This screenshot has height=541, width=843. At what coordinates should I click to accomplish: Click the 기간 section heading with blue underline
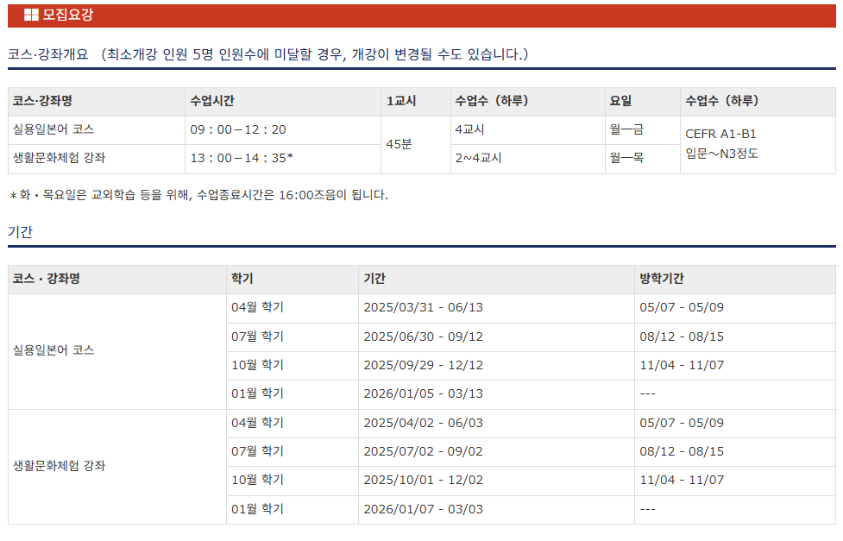[21, 232]
